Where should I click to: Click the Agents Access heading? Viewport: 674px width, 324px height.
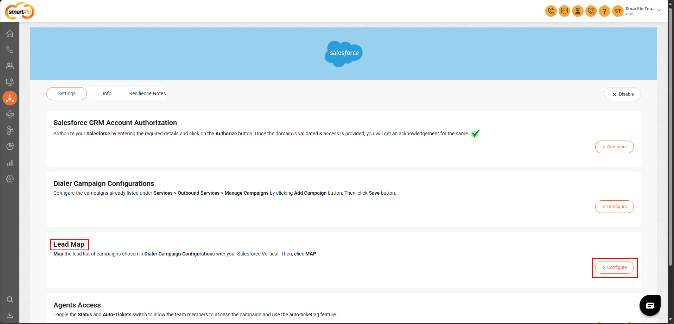(x=77, y=305)
